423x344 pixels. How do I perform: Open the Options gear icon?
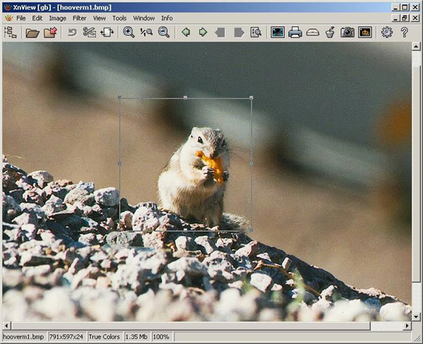pos(386,32)
